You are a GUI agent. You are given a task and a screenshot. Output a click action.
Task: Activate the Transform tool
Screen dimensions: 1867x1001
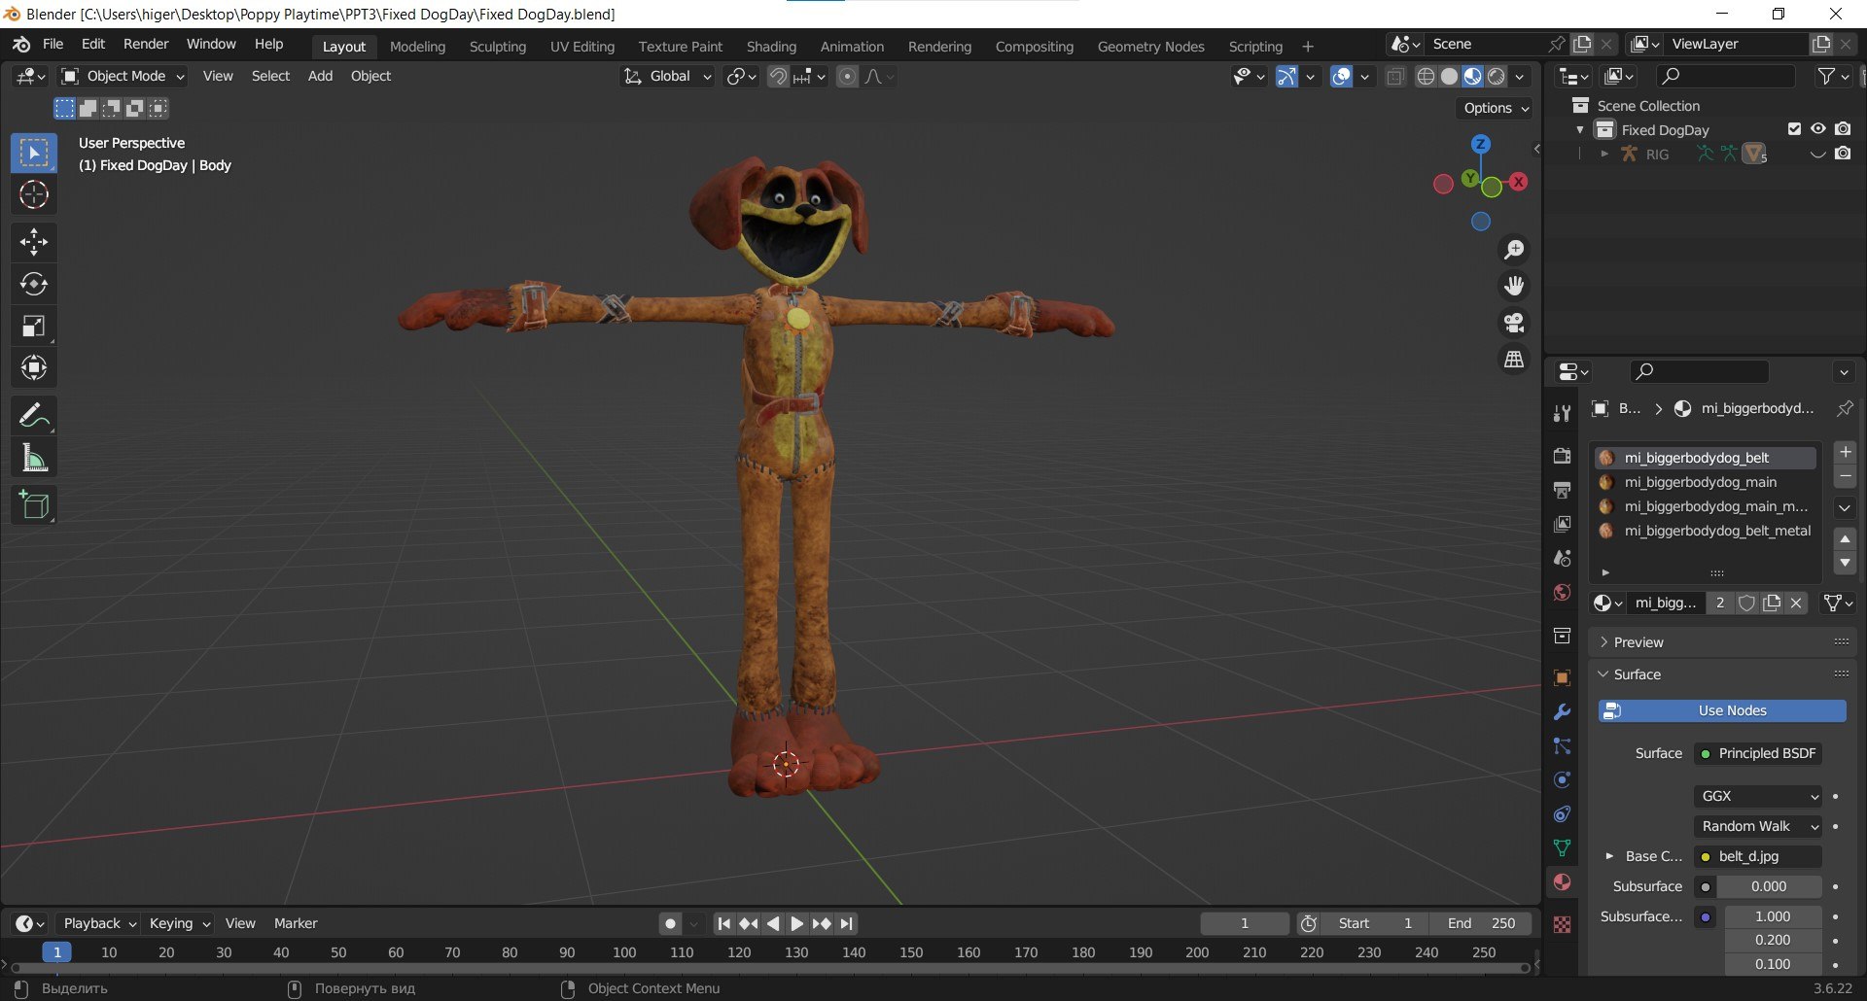pos(34,367)
